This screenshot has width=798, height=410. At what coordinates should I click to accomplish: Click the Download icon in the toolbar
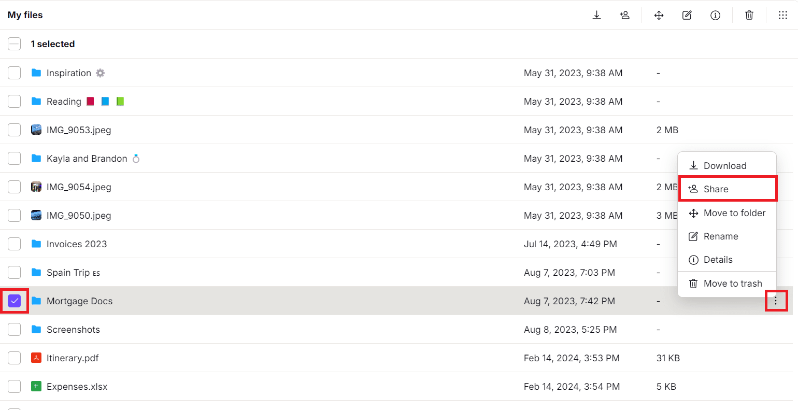[596, 15]
